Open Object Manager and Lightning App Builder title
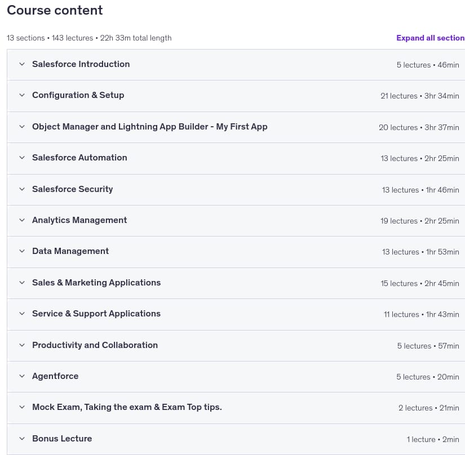Image resolution: width=465 pixels, height=455 pixels. 150,127
